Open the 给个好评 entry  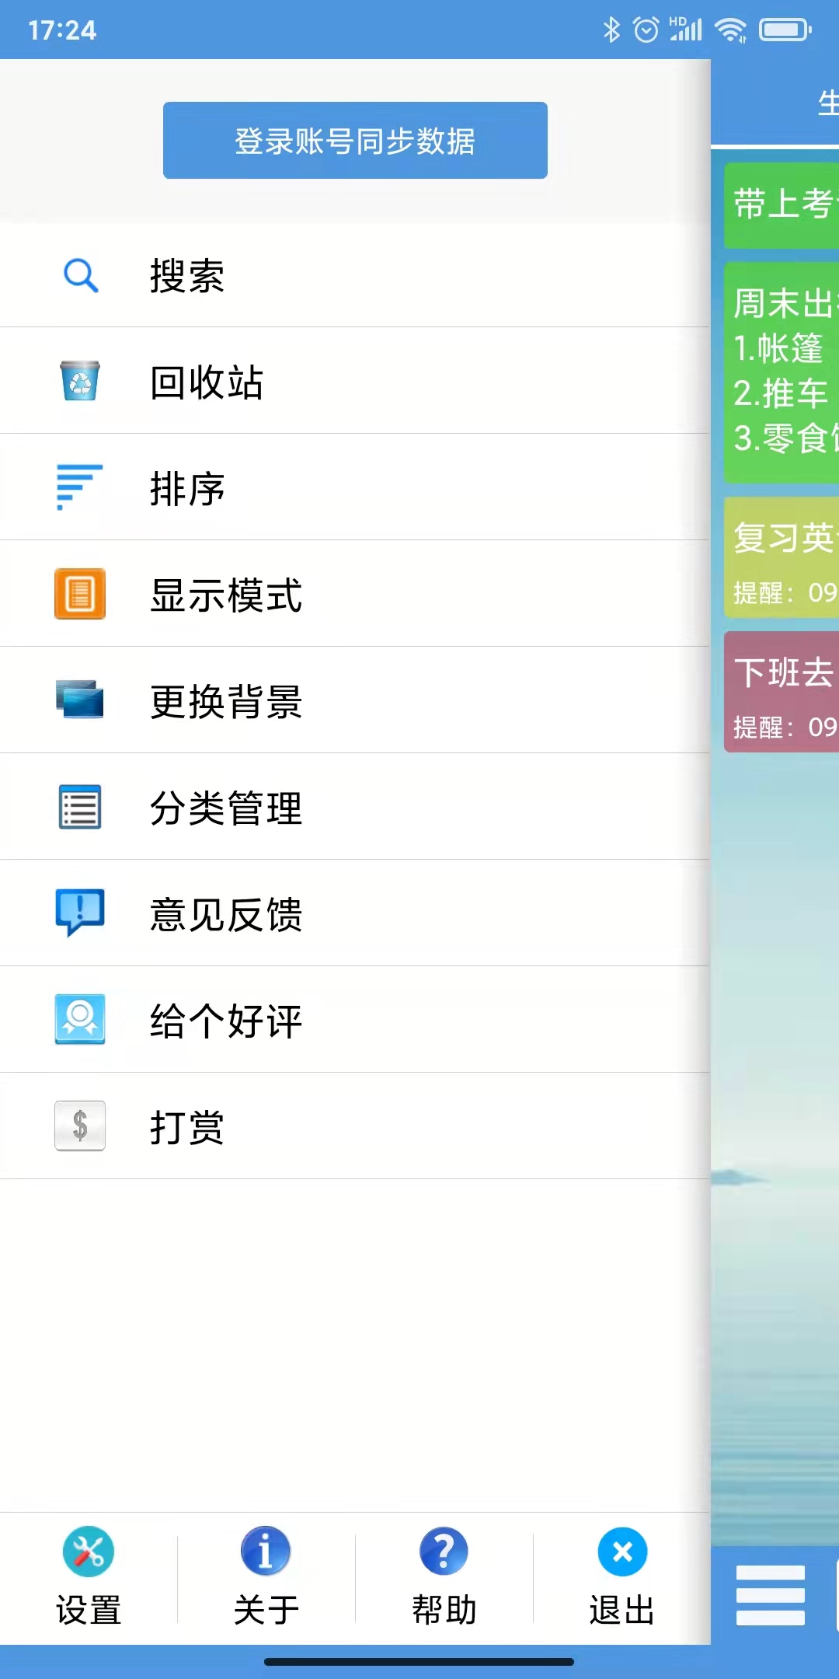pyautogui.click(x=355, y=1020)
